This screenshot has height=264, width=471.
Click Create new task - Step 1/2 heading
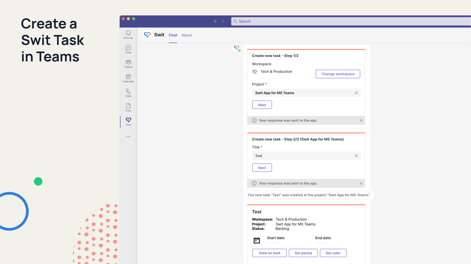275,56
